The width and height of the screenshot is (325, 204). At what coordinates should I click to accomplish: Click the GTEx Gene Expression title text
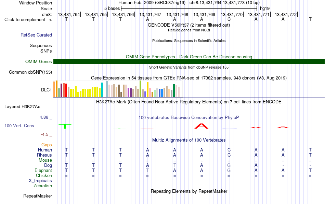(189, 78)
